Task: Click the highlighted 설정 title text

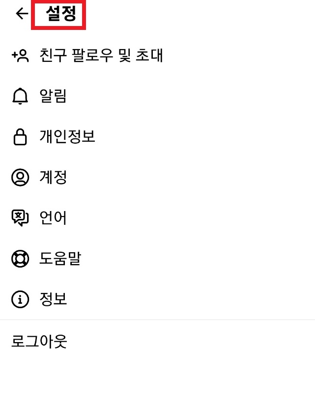Action: (x=58, y=14)
